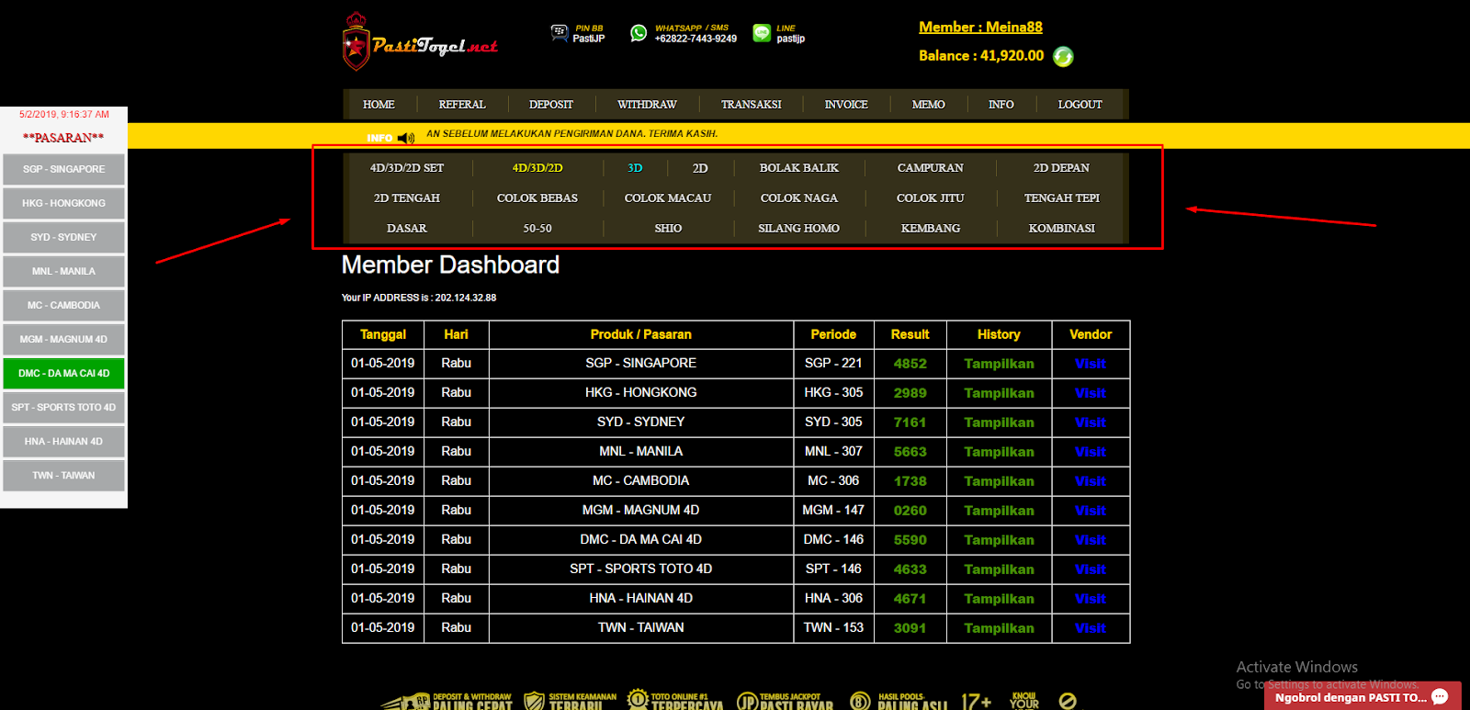Select MC - CAMBODIA market in sidebar
The height and width of the screenshot is (710, 1470).
63,305
